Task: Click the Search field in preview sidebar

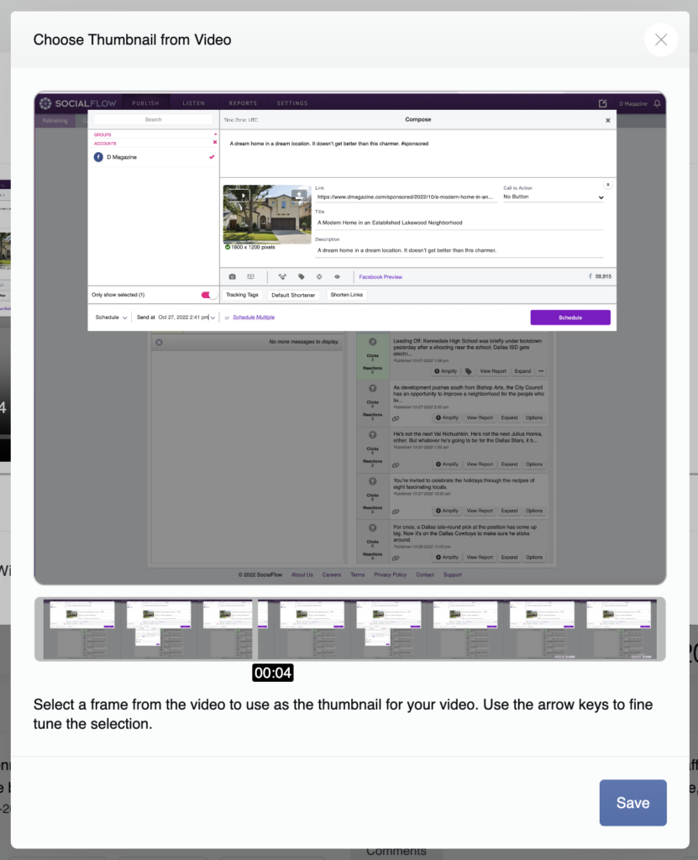Action: tap(153, 119)
